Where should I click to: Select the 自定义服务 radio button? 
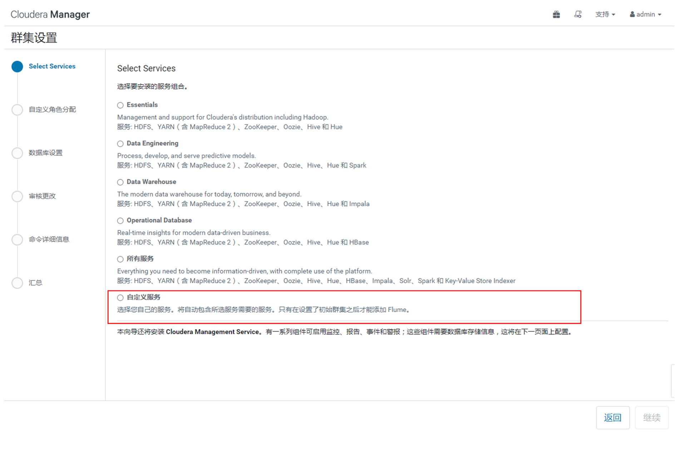pyautogui.click(x=120, y=298)
